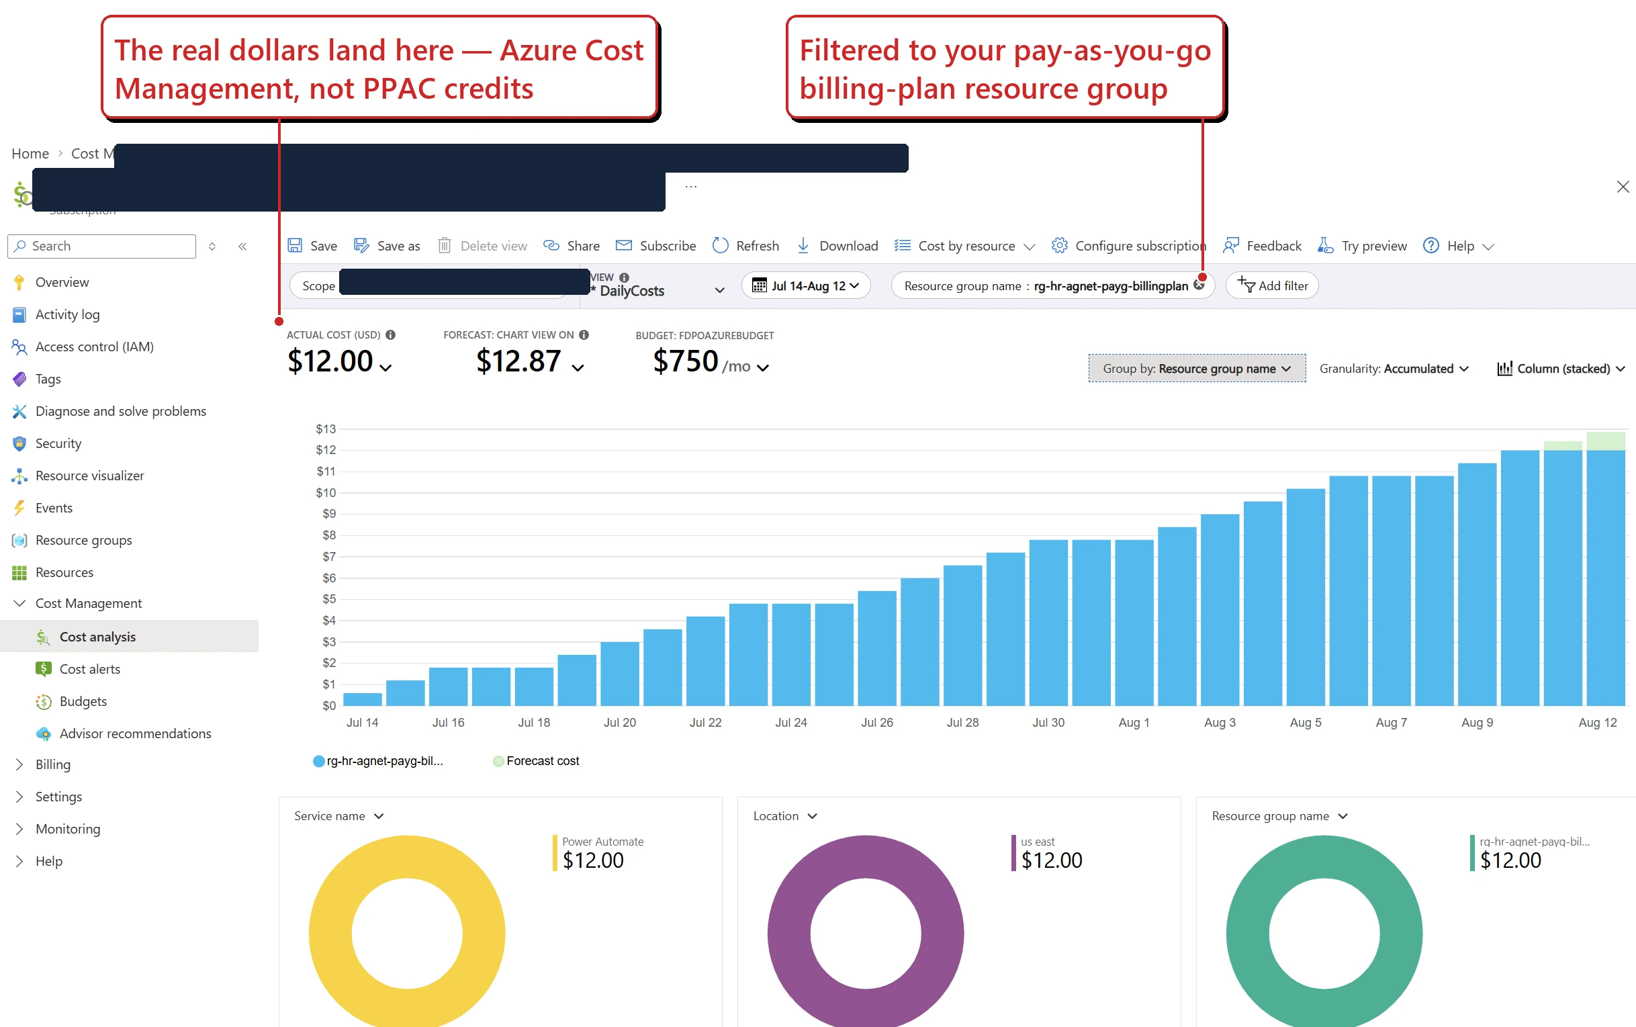Click the Refresh icon

pyautogui.click(x=720, y=245)
